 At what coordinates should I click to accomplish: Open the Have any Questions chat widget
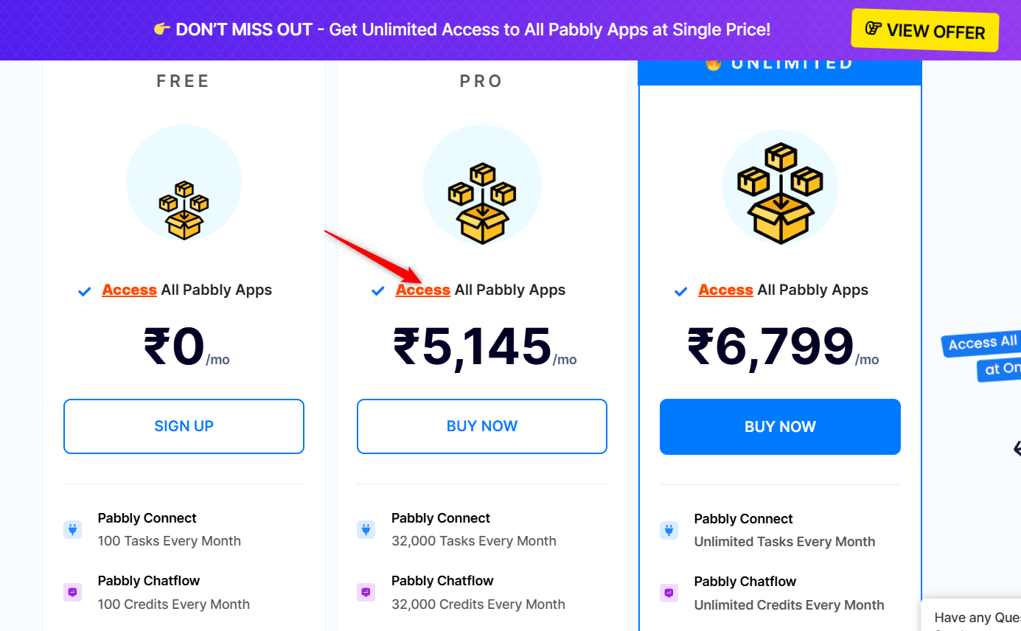[972, 616]
